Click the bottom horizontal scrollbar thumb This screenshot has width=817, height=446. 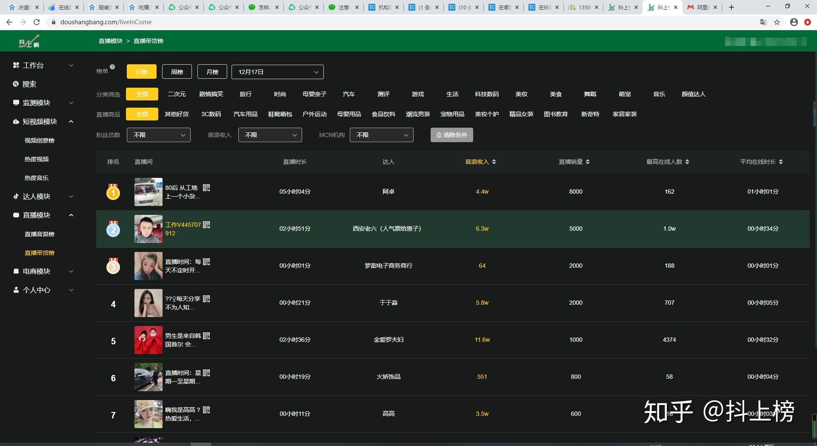click(x=200, y=444)
